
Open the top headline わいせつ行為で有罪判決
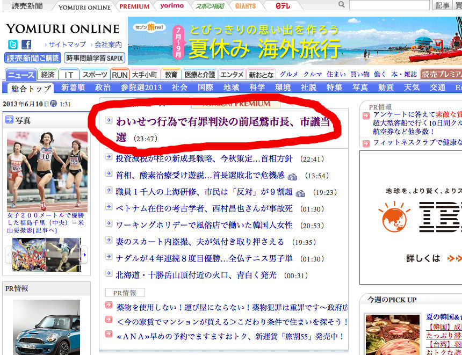(x=223, y=129)
